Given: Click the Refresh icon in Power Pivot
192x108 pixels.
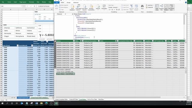Looking at the screenshot, I should [x=98, y=7].
